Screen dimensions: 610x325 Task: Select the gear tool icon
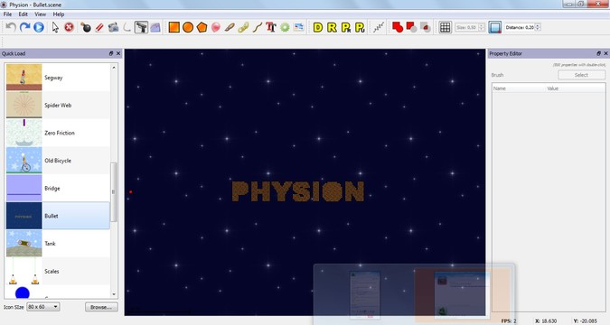click(285, 27)
